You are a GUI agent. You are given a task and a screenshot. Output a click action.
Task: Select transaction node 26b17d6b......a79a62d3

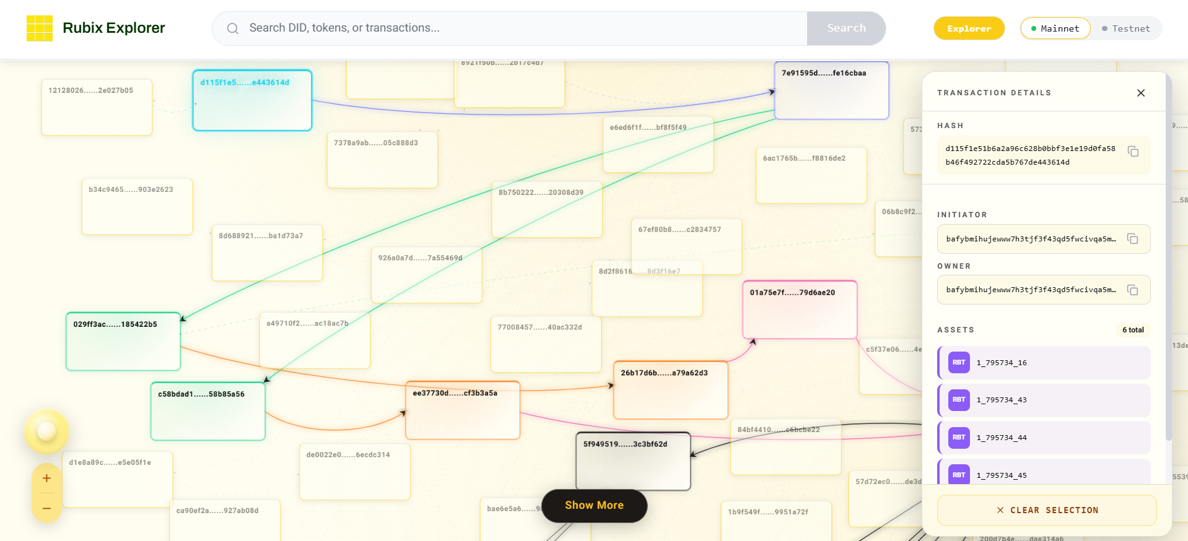point(671,390)
